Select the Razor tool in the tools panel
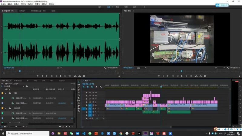 tap(79, 98)
